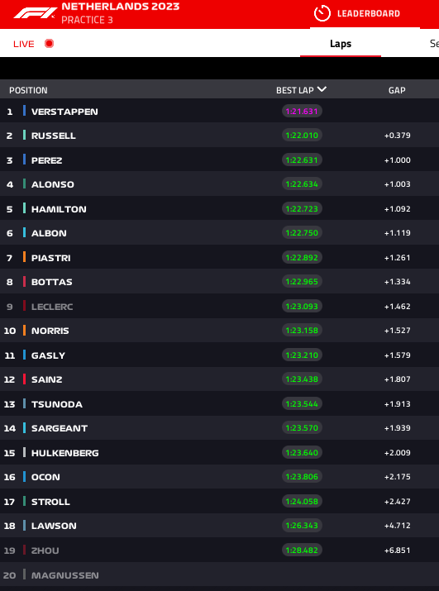Click the red live recording indicator
439x591 pixels.
[x=49, y=44]
